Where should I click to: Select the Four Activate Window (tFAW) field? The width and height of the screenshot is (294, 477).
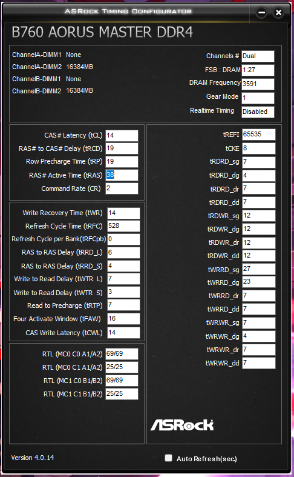tap(123, 319)
